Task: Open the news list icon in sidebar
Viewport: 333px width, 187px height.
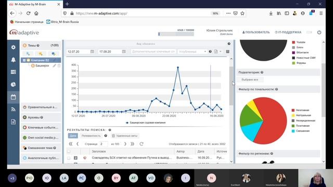Action: tap(13, 72)
